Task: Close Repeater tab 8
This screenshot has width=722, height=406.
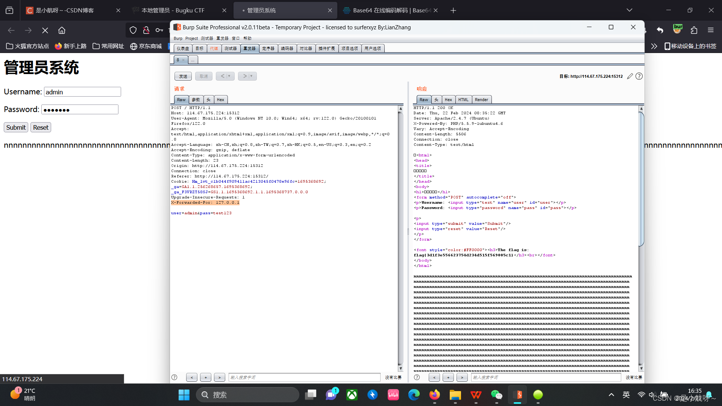Action: click(x=183, y=60)
